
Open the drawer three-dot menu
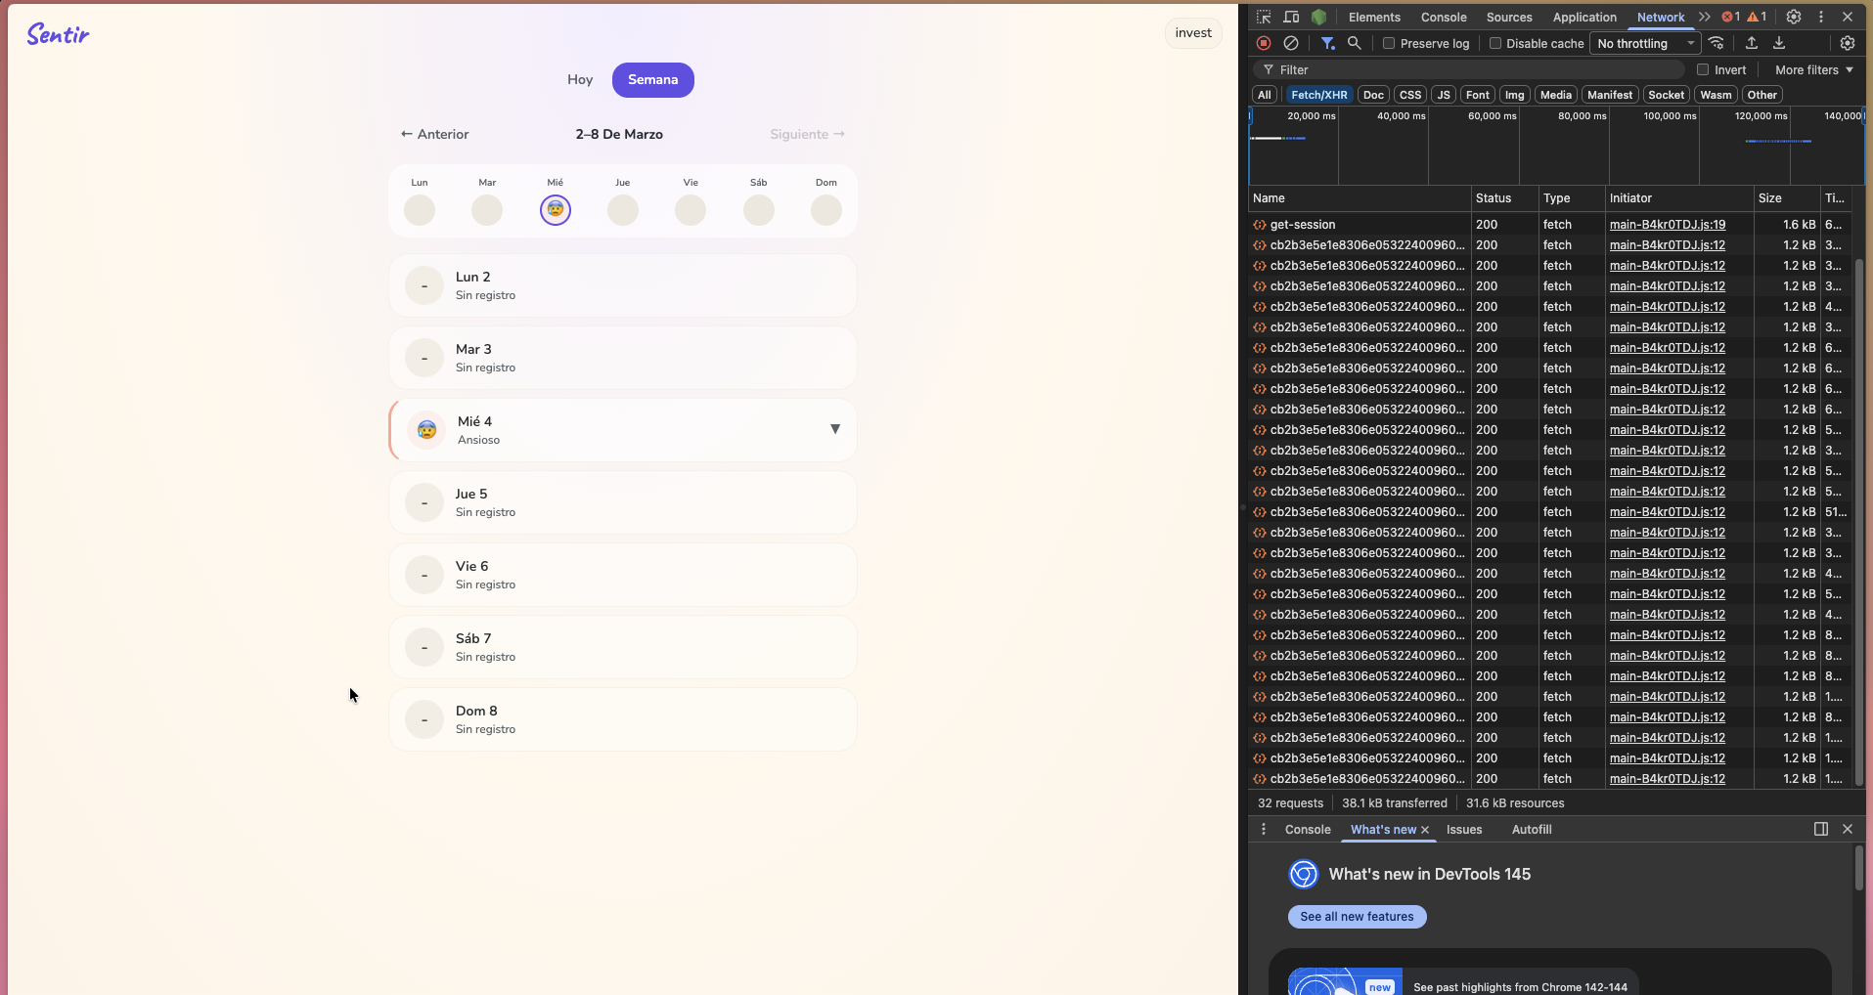click(1264, 829)
